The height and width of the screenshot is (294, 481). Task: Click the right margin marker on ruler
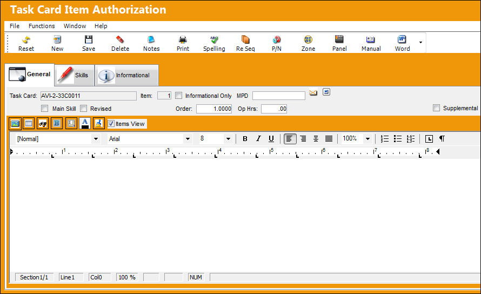click(x=438, y=151)
